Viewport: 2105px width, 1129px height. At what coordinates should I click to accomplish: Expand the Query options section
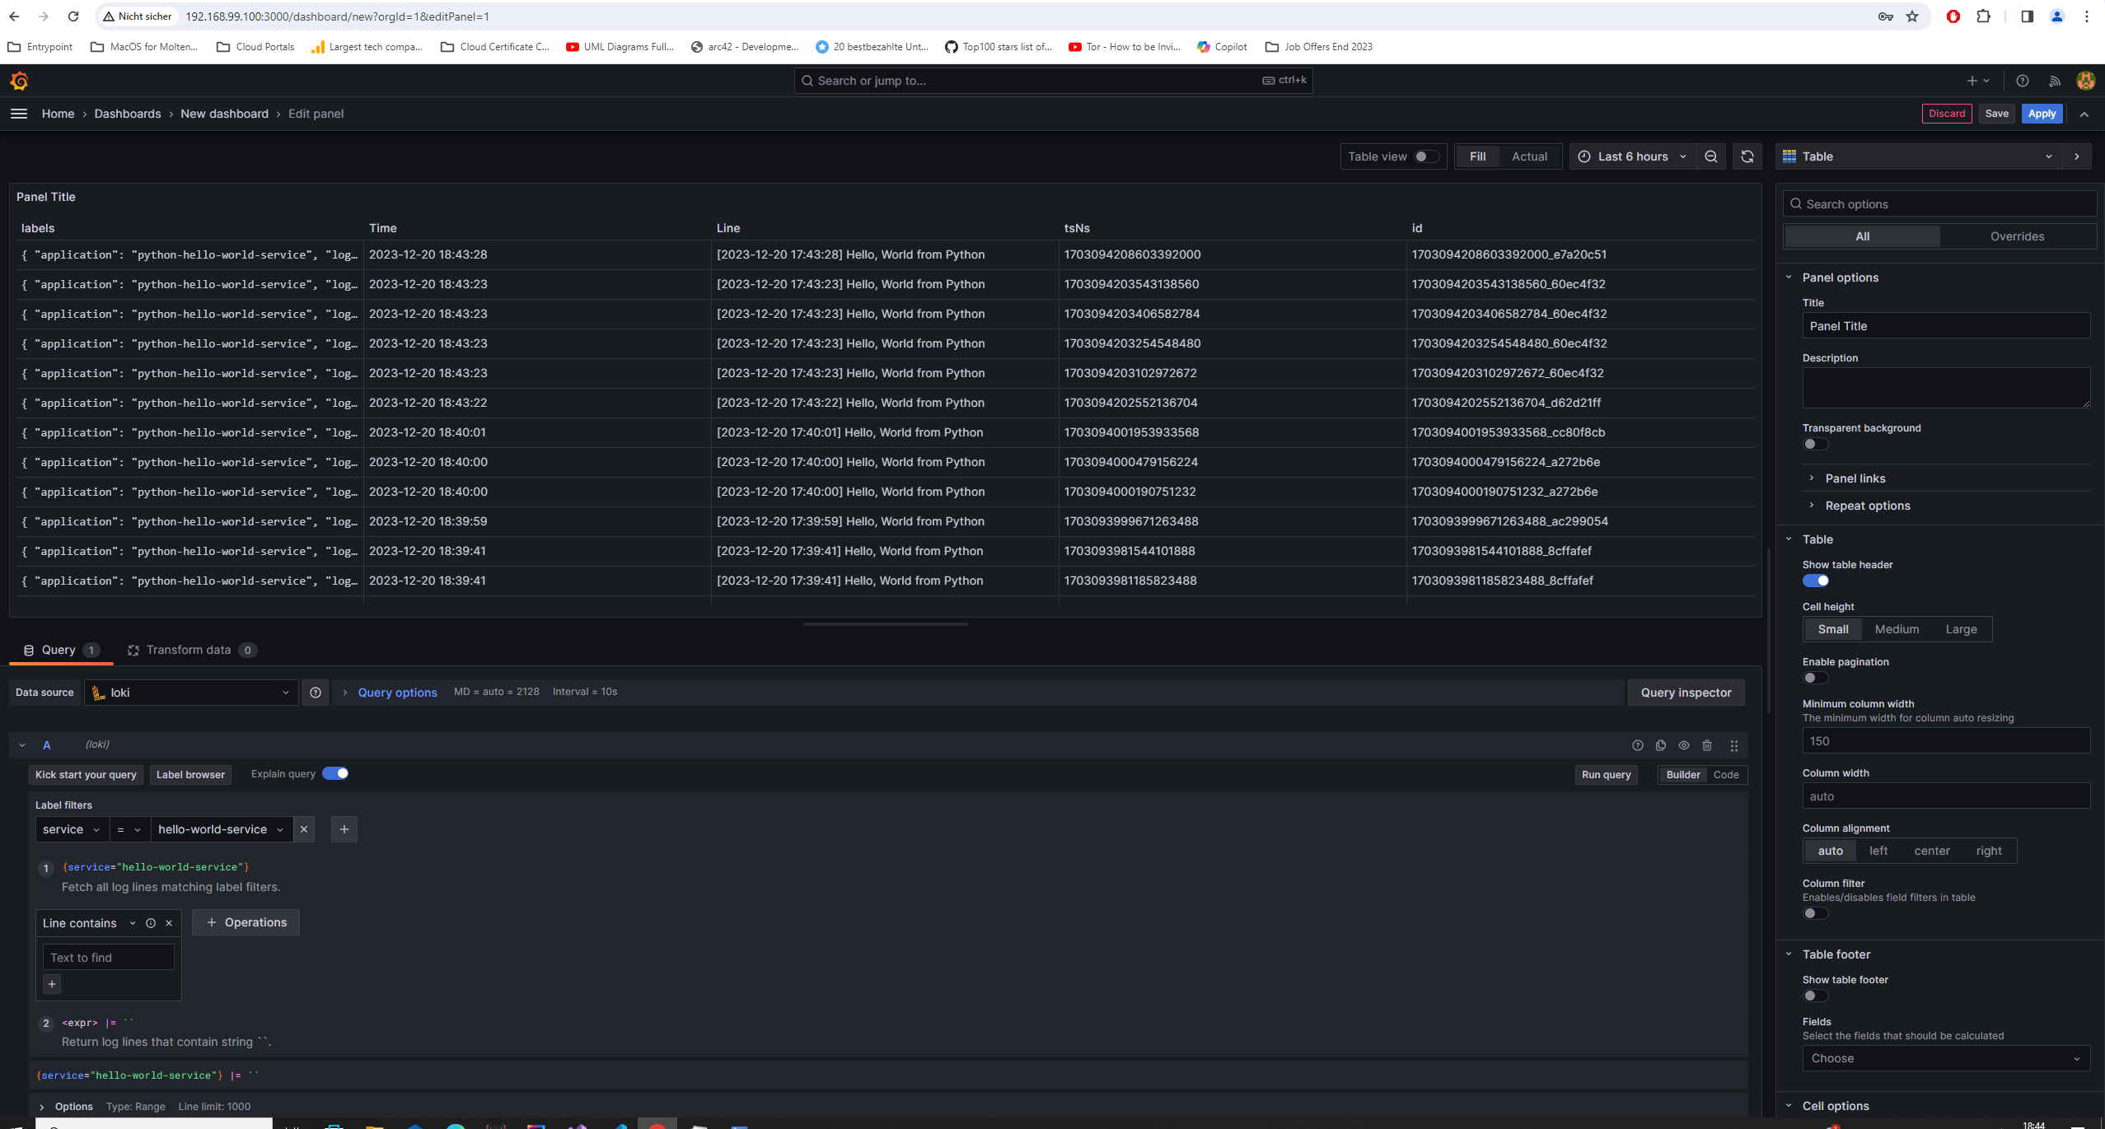[x=397, y=693]
